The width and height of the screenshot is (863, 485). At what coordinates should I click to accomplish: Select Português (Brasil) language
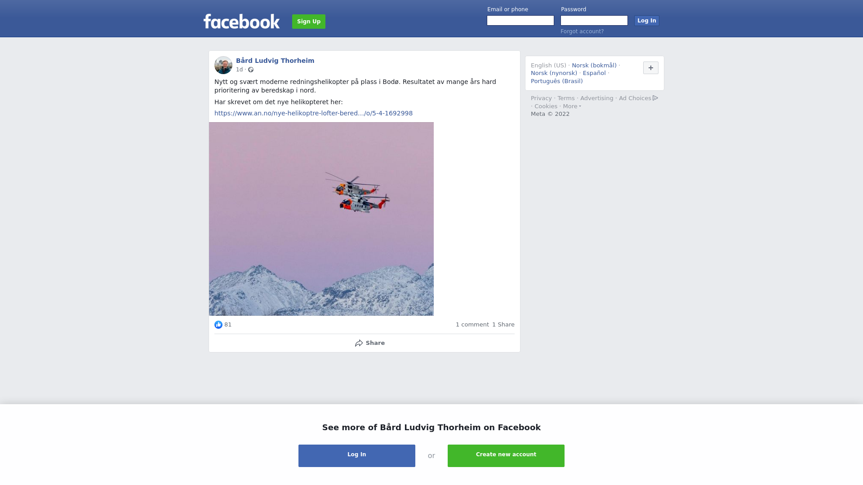pyautogui.click(x=556, y=81)
